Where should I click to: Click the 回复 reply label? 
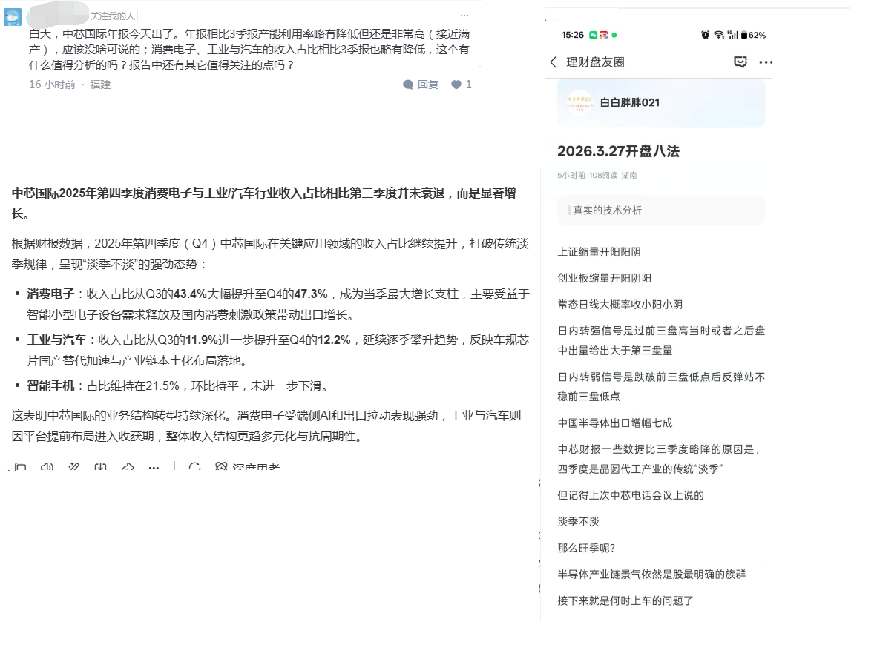428,85
